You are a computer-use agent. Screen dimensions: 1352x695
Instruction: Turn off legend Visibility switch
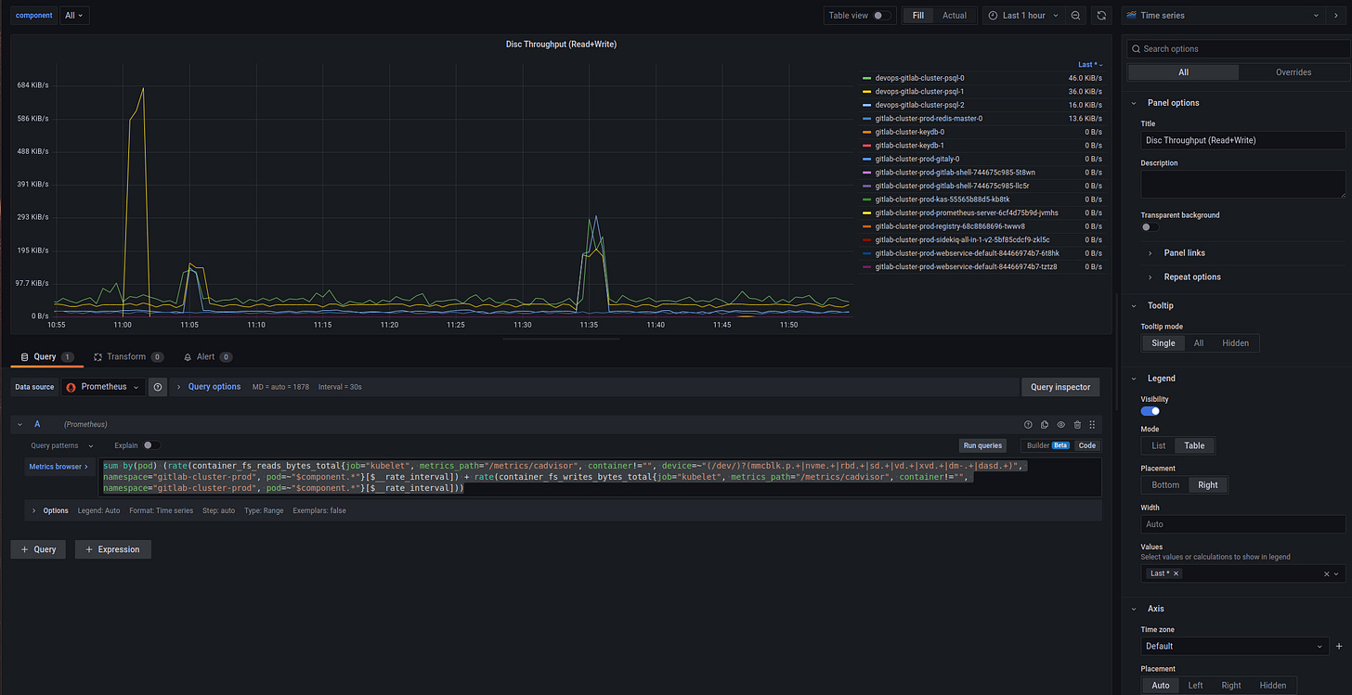pos(1150,410)
